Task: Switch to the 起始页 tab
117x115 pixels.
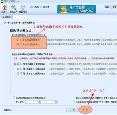Action: [7, 17]
